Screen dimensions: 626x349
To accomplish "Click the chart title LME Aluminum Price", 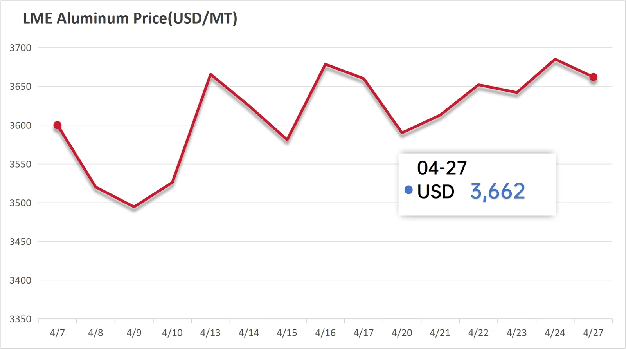I will click(130, 18).
